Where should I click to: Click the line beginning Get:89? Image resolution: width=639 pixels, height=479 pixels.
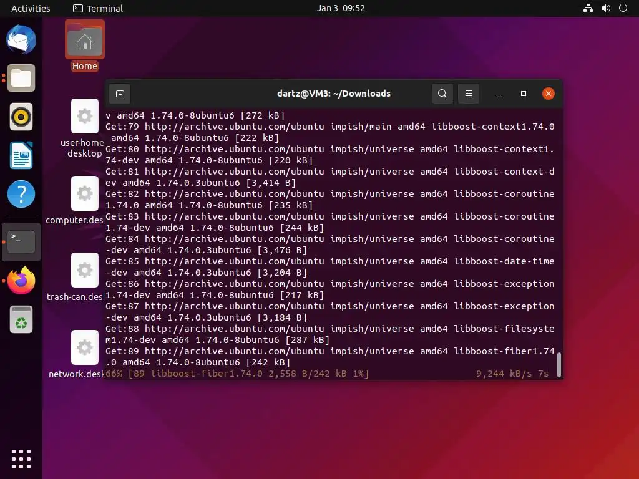329,351
